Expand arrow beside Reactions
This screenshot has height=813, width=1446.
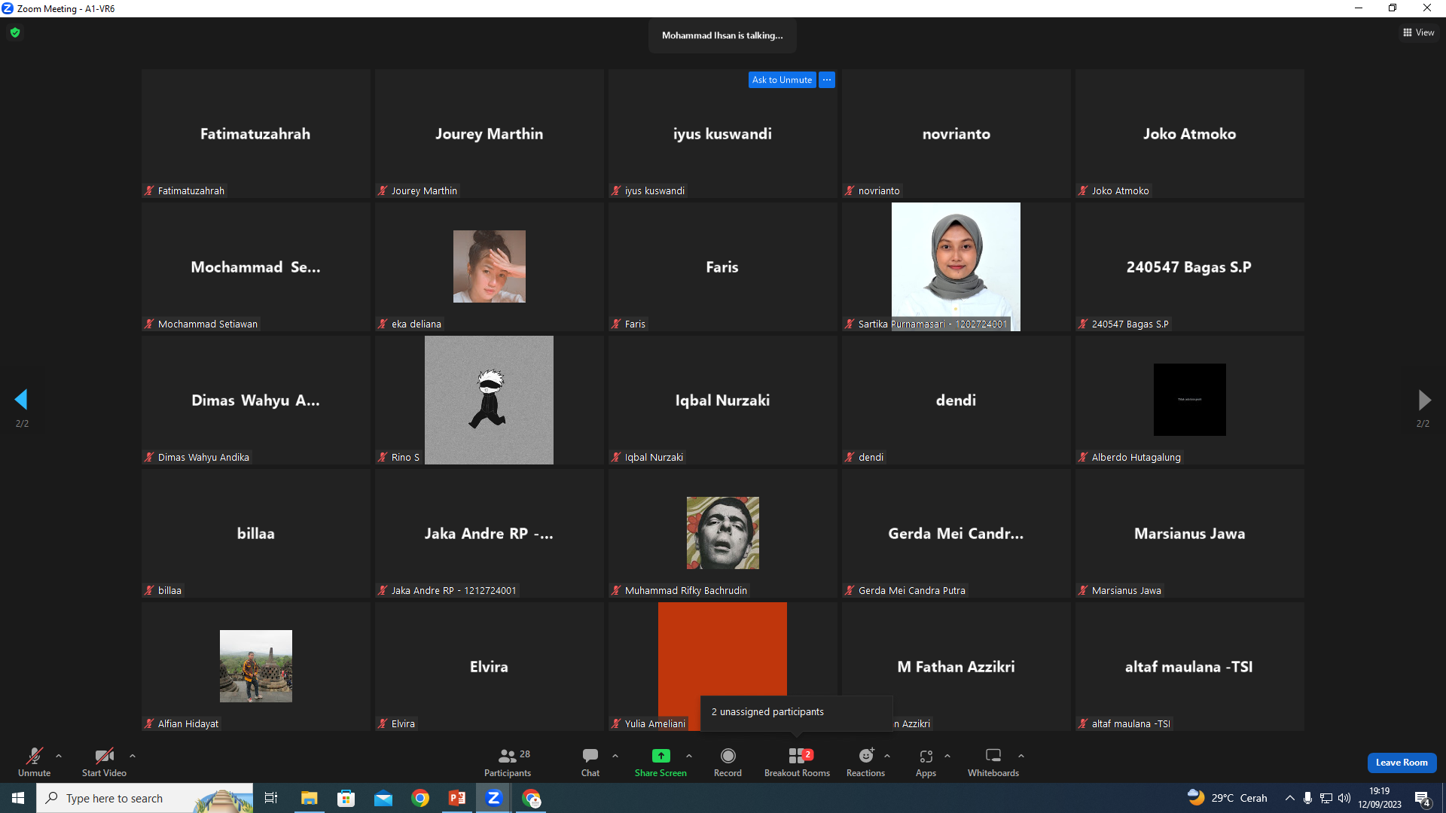tap(887, 756)
